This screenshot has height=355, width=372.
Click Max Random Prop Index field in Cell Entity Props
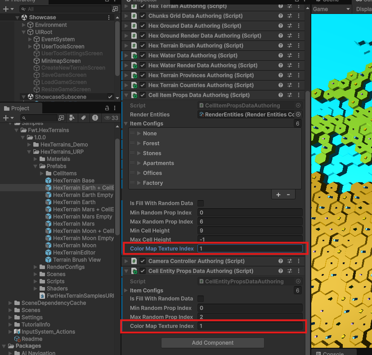click(250, 317)
